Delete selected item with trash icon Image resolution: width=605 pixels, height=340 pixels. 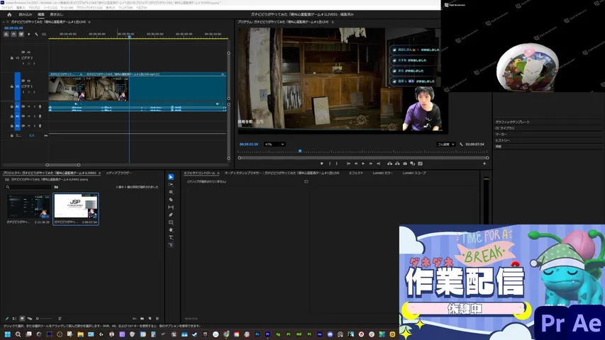(x=157, y=319)
